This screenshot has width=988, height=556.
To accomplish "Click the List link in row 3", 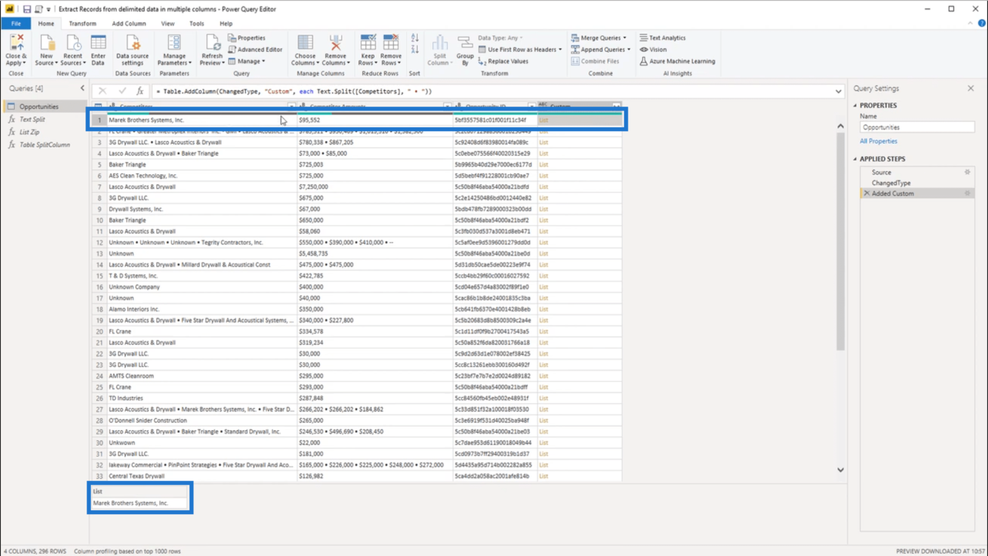I will click(x=543, y=142).
